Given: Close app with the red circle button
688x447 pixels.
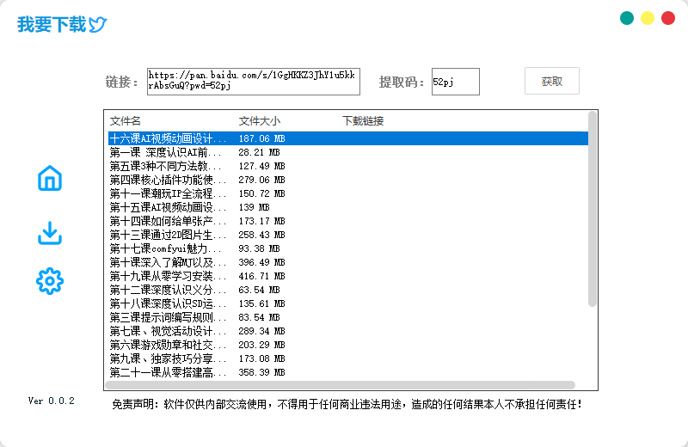Looking at the screenshot, I should [668, 18].
